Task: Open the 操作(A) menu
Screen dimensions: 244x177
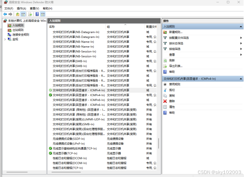Action: pyautogui.click(x=22, y=8)
